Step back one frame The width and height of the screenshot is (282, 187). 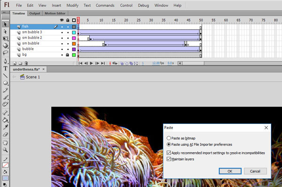[x=86, y=63]
